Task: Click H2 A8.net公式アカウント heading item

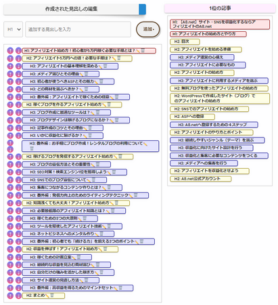Action: pos(201,179)
